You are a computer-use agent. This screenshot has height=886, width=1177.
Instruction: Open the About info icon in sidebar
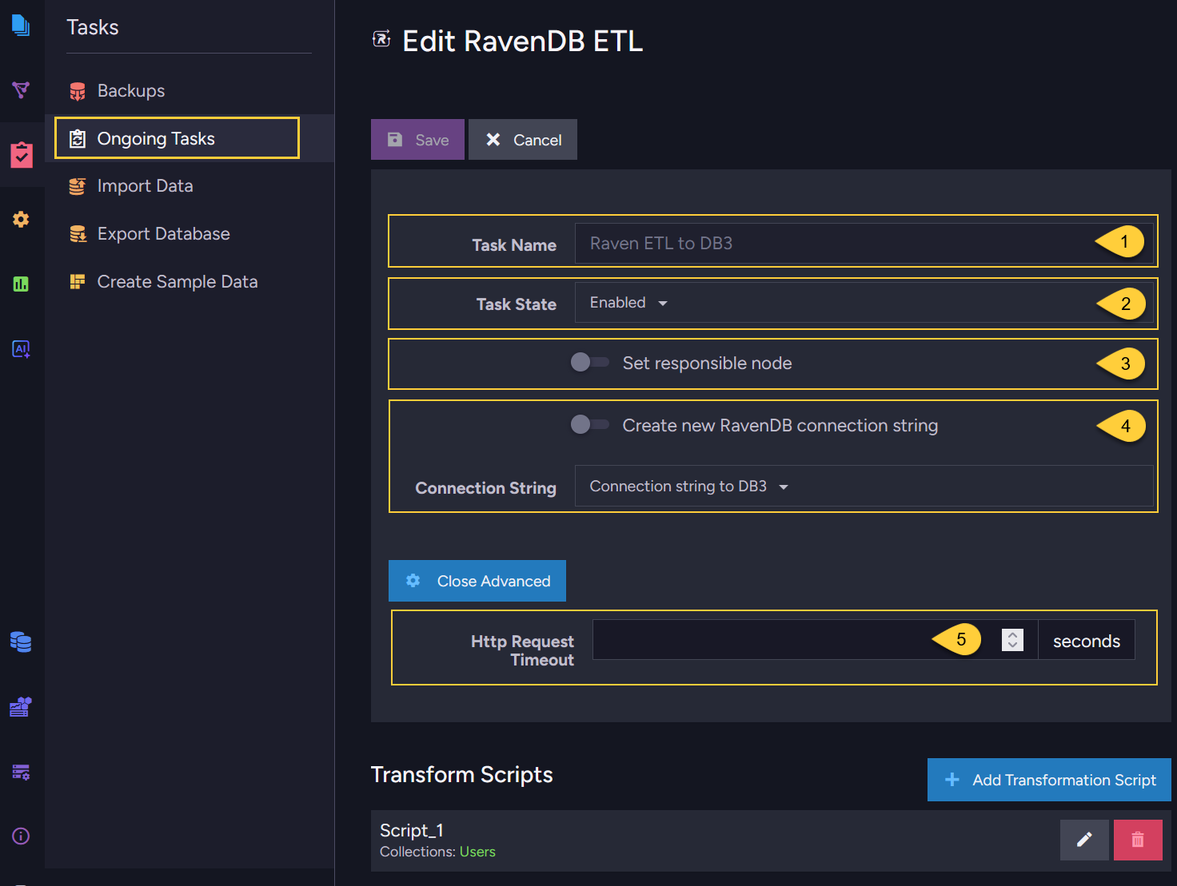point(21,836)
